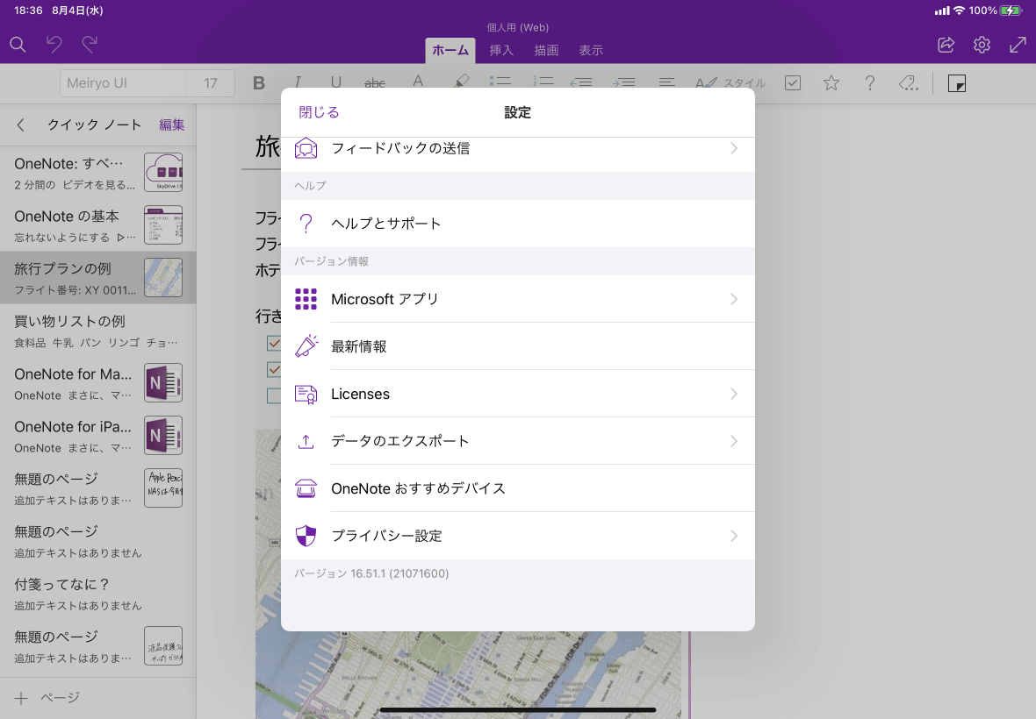Click the data export upload icon
1036x719 pixels.
tap(306, 441)
